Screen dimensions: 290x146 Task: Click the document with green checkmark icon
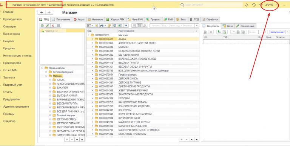(225, 32)
